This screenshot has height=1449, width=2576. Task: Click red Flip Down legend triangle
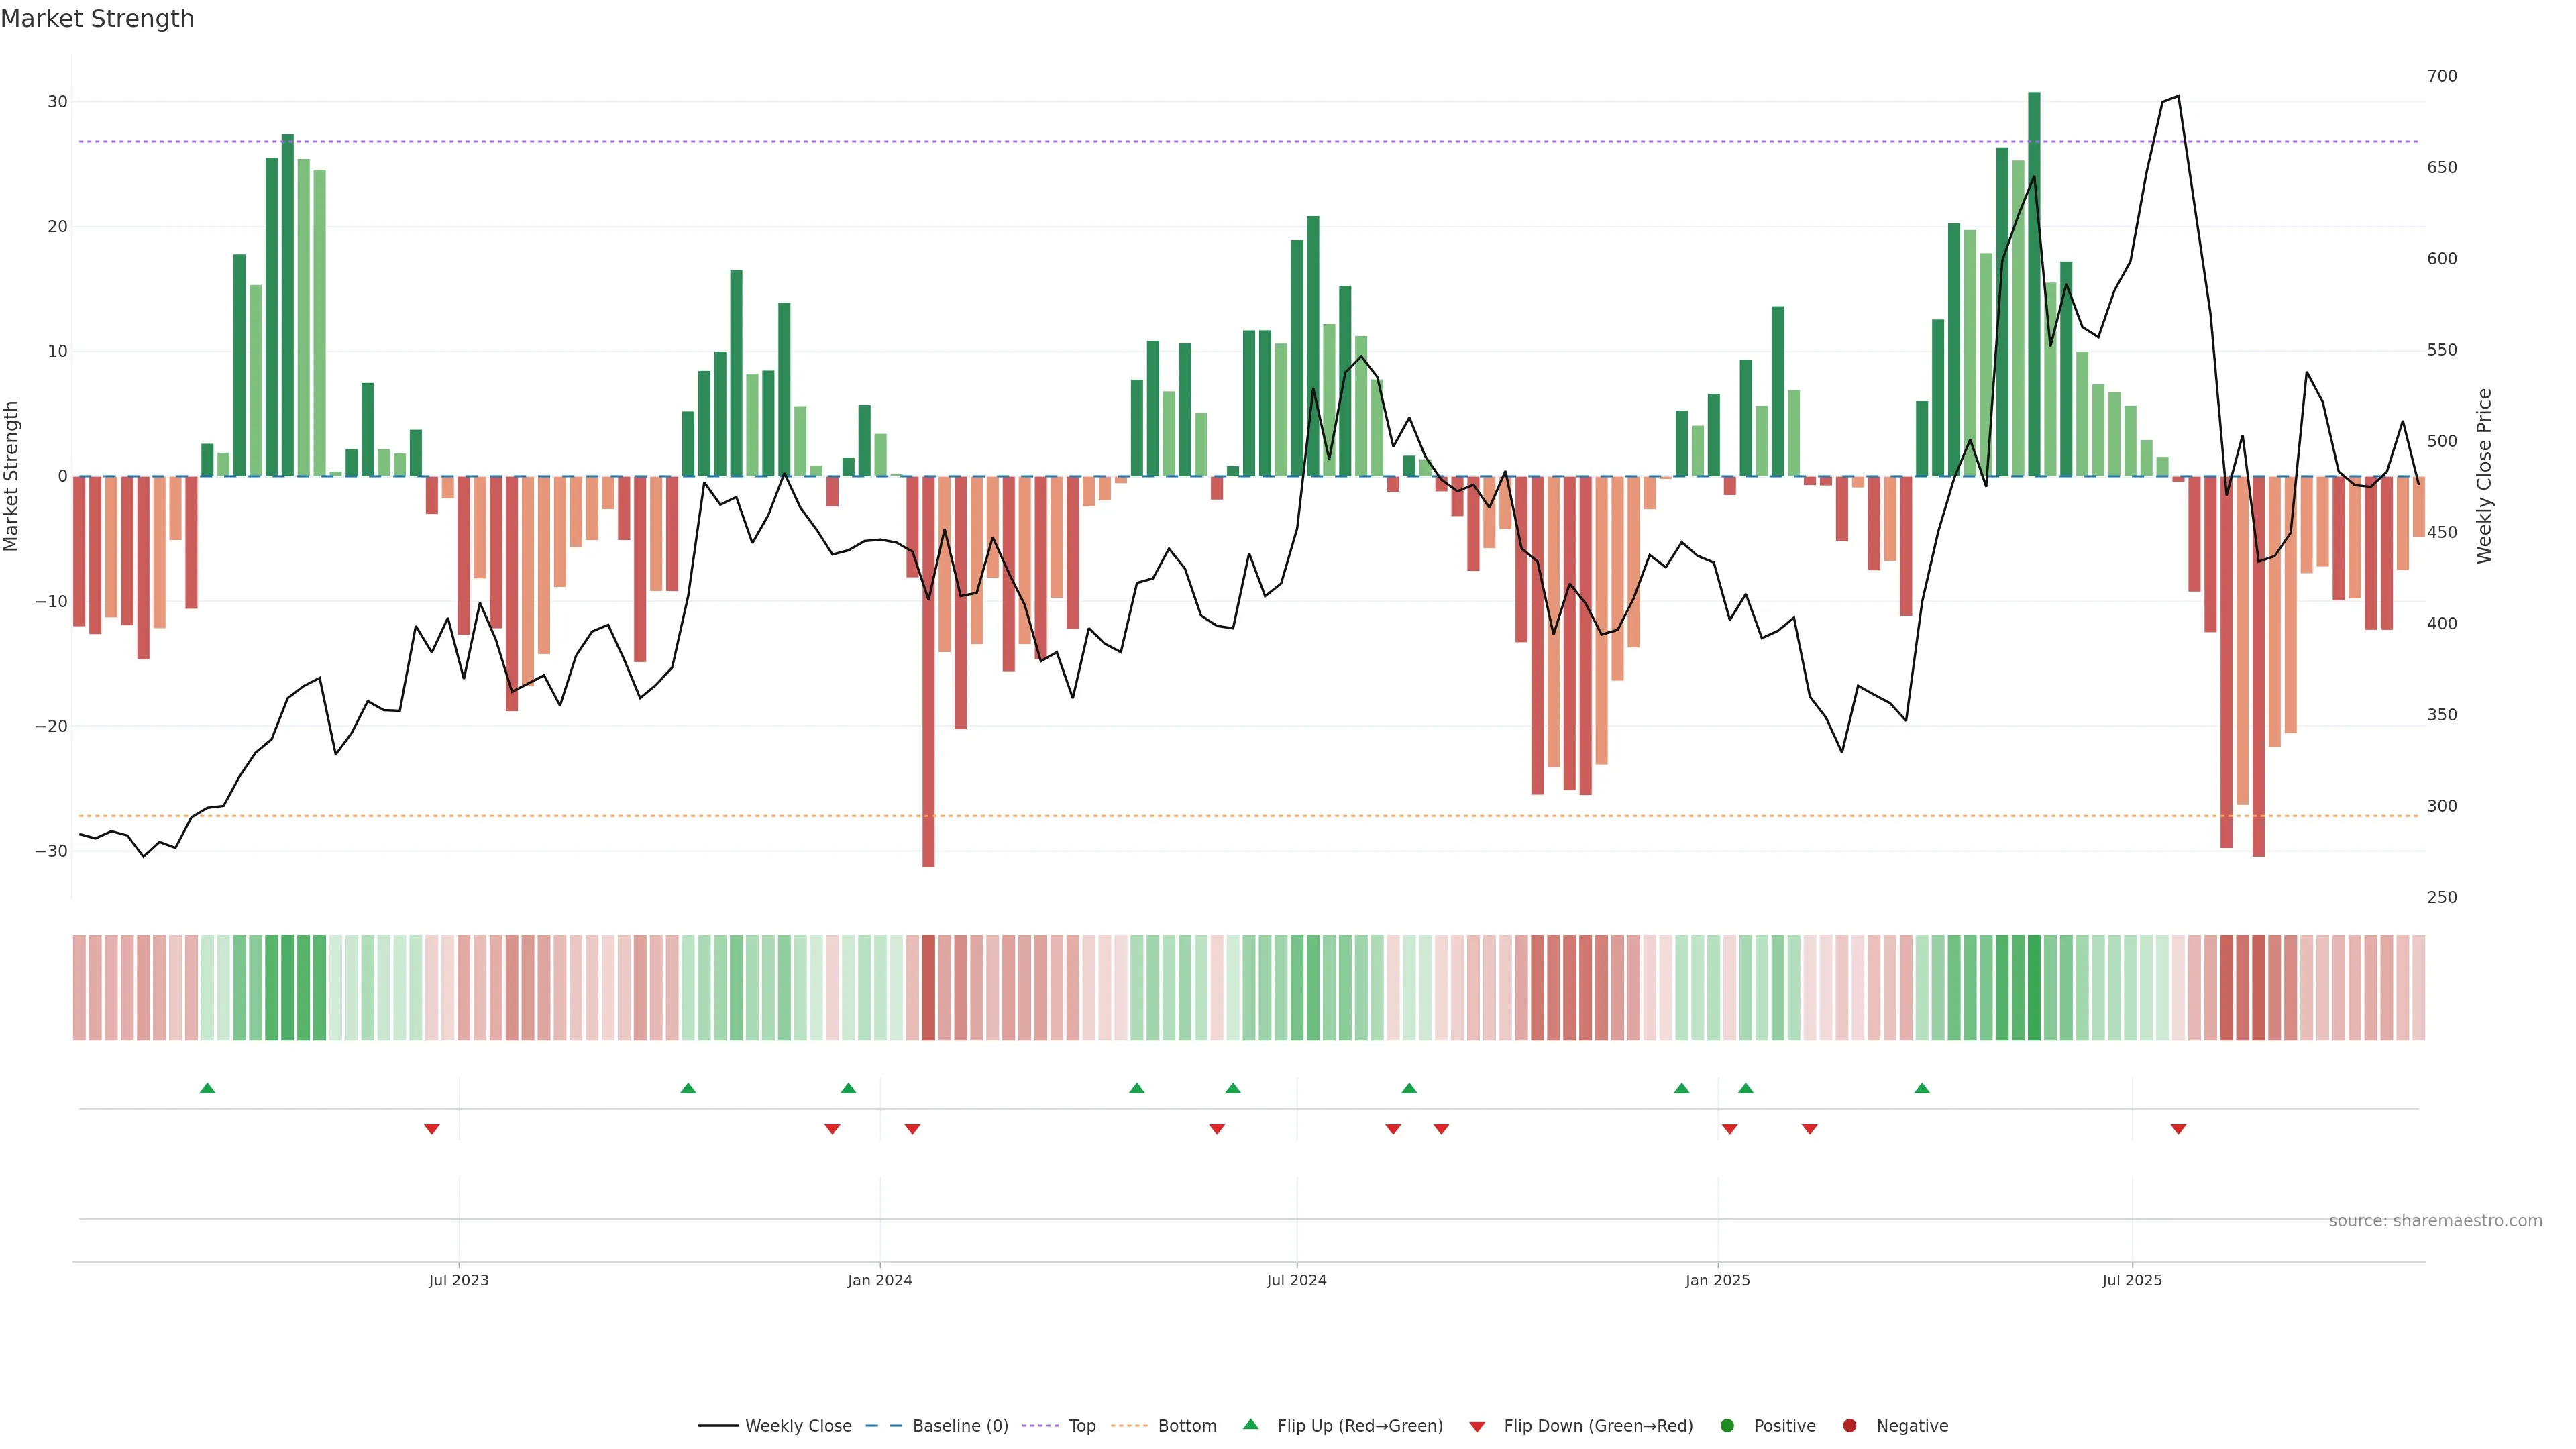(x=1477, y=1427)
